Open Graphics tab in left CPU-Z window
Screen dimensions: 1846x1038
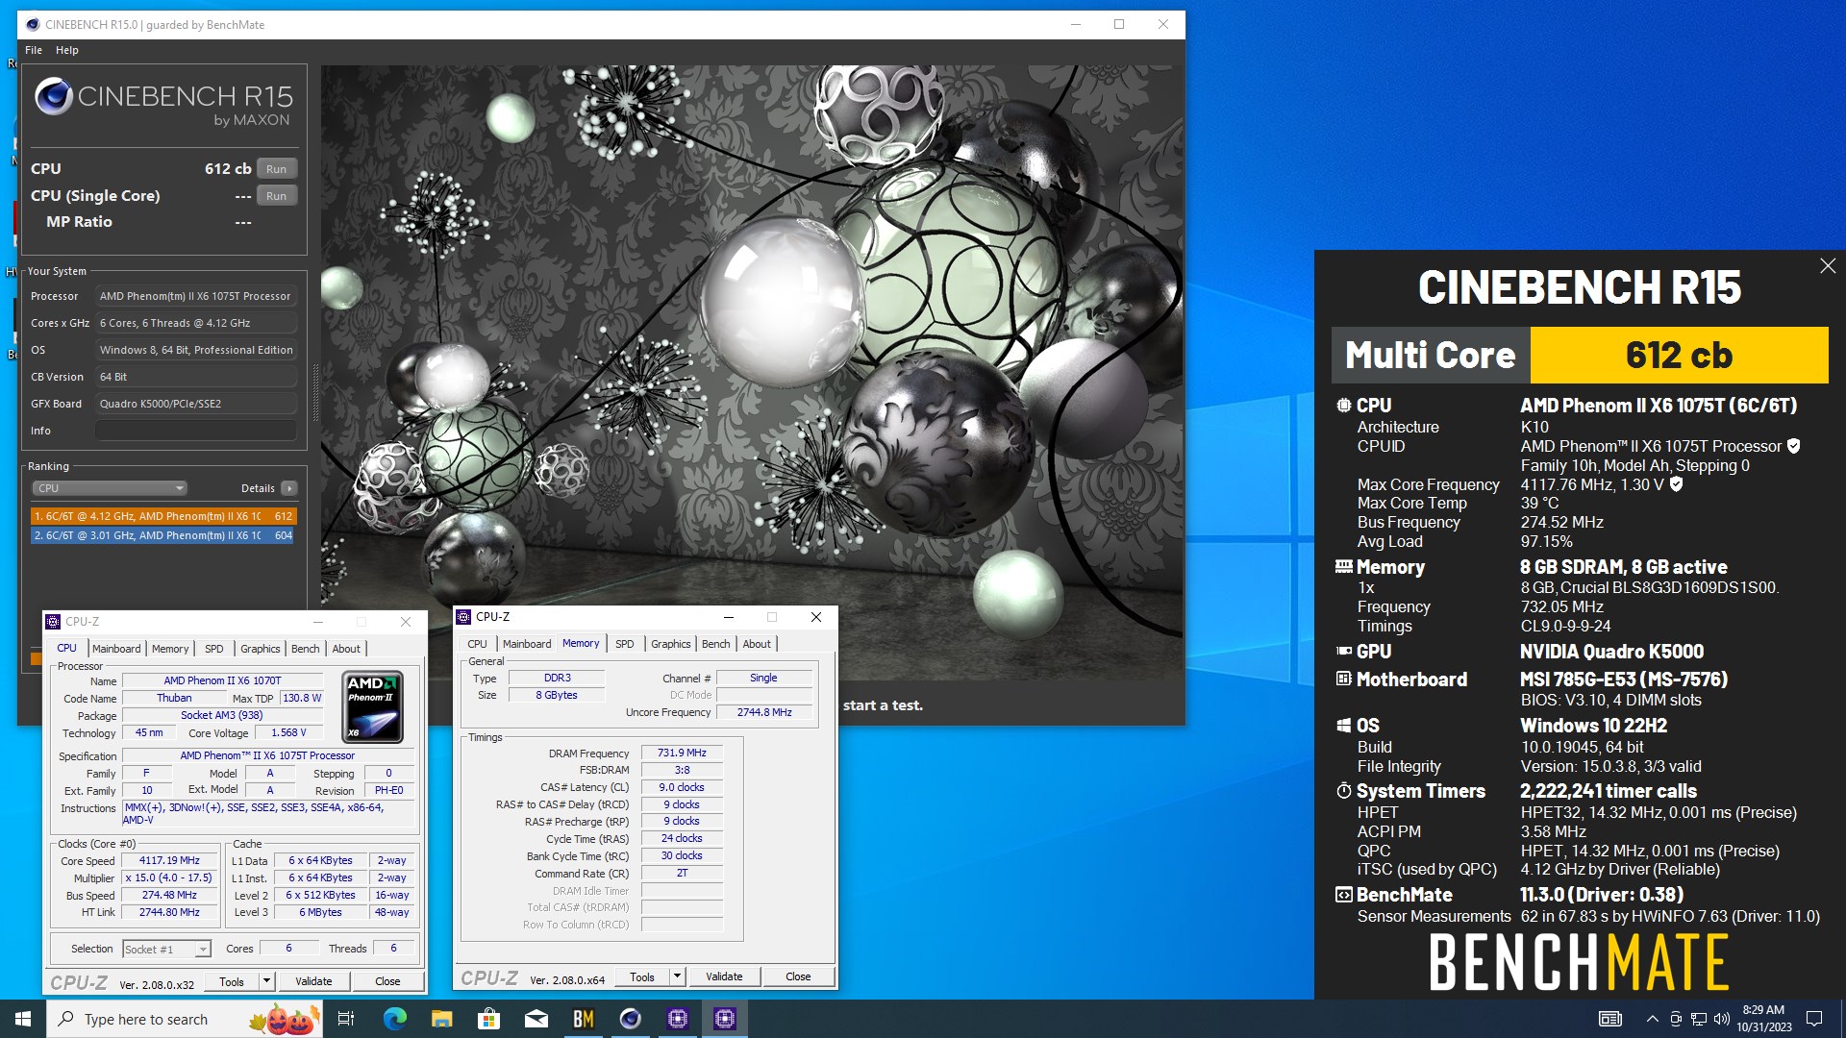tap(261, 649)
